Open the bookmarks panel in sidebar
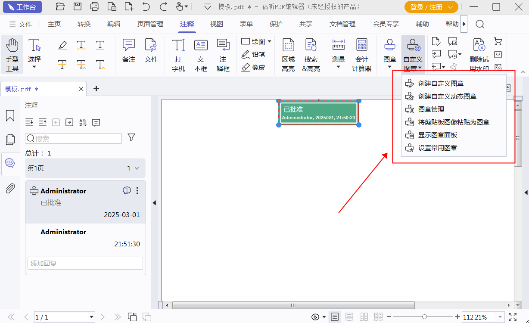Image resolution: width=529 pixels, height=323 pixels. click(x=10, y=116)
